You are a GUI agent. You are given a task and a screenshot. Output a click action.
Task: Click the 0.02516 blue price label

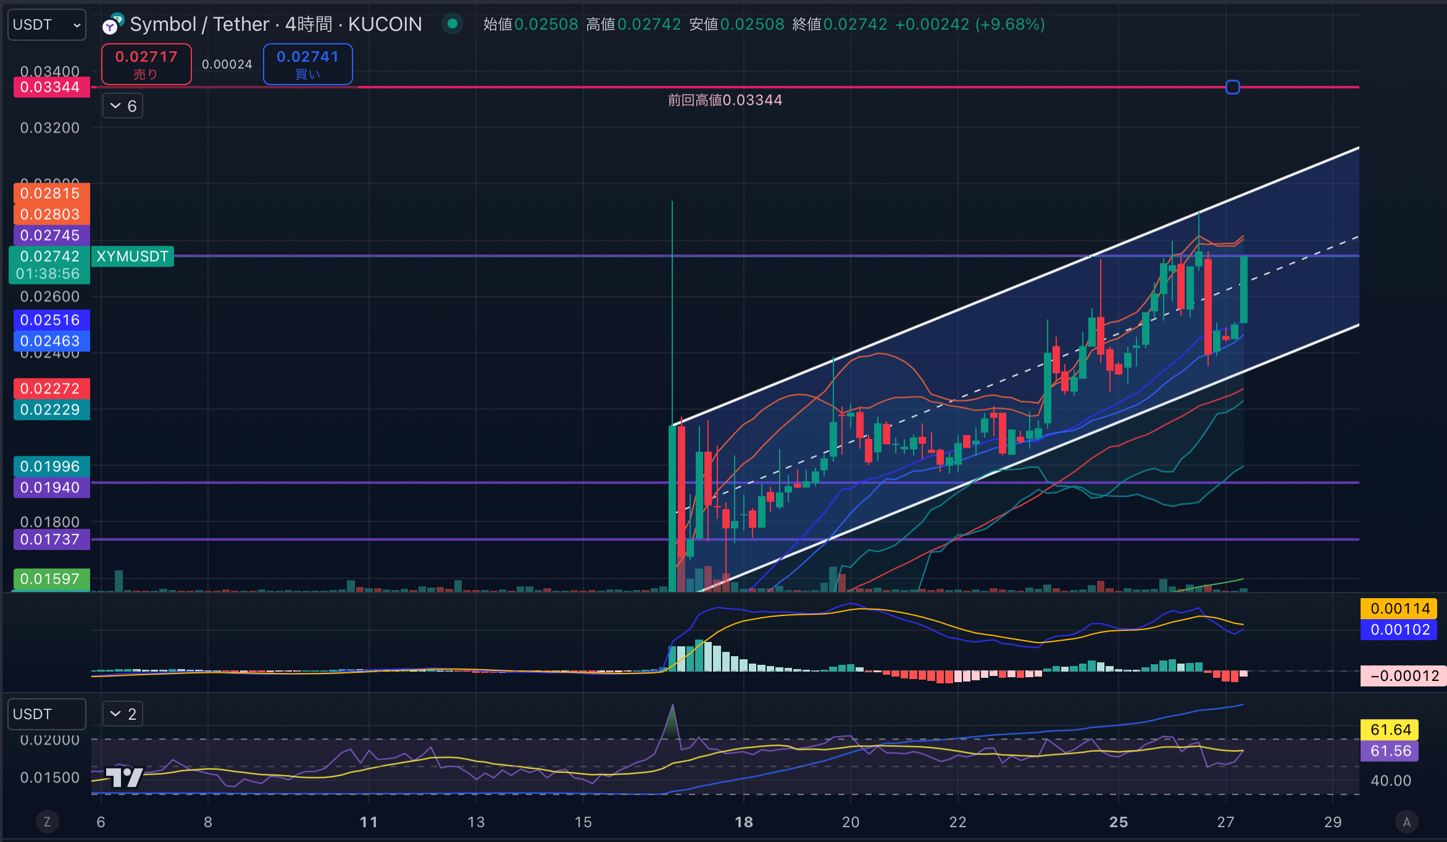pyautogui.click(x=51, y=320)
